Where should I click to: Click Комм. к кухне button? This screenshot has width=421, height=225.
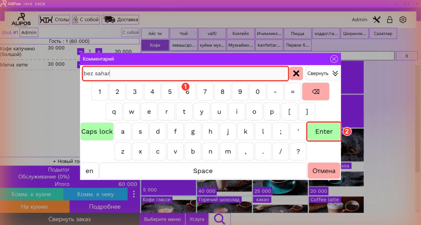click(32, 194)
